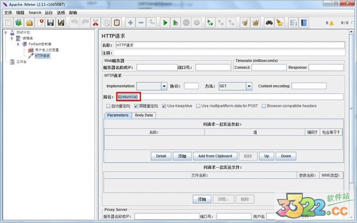
Task: Click the warning triangle error counter
Action: pos(332,23)
